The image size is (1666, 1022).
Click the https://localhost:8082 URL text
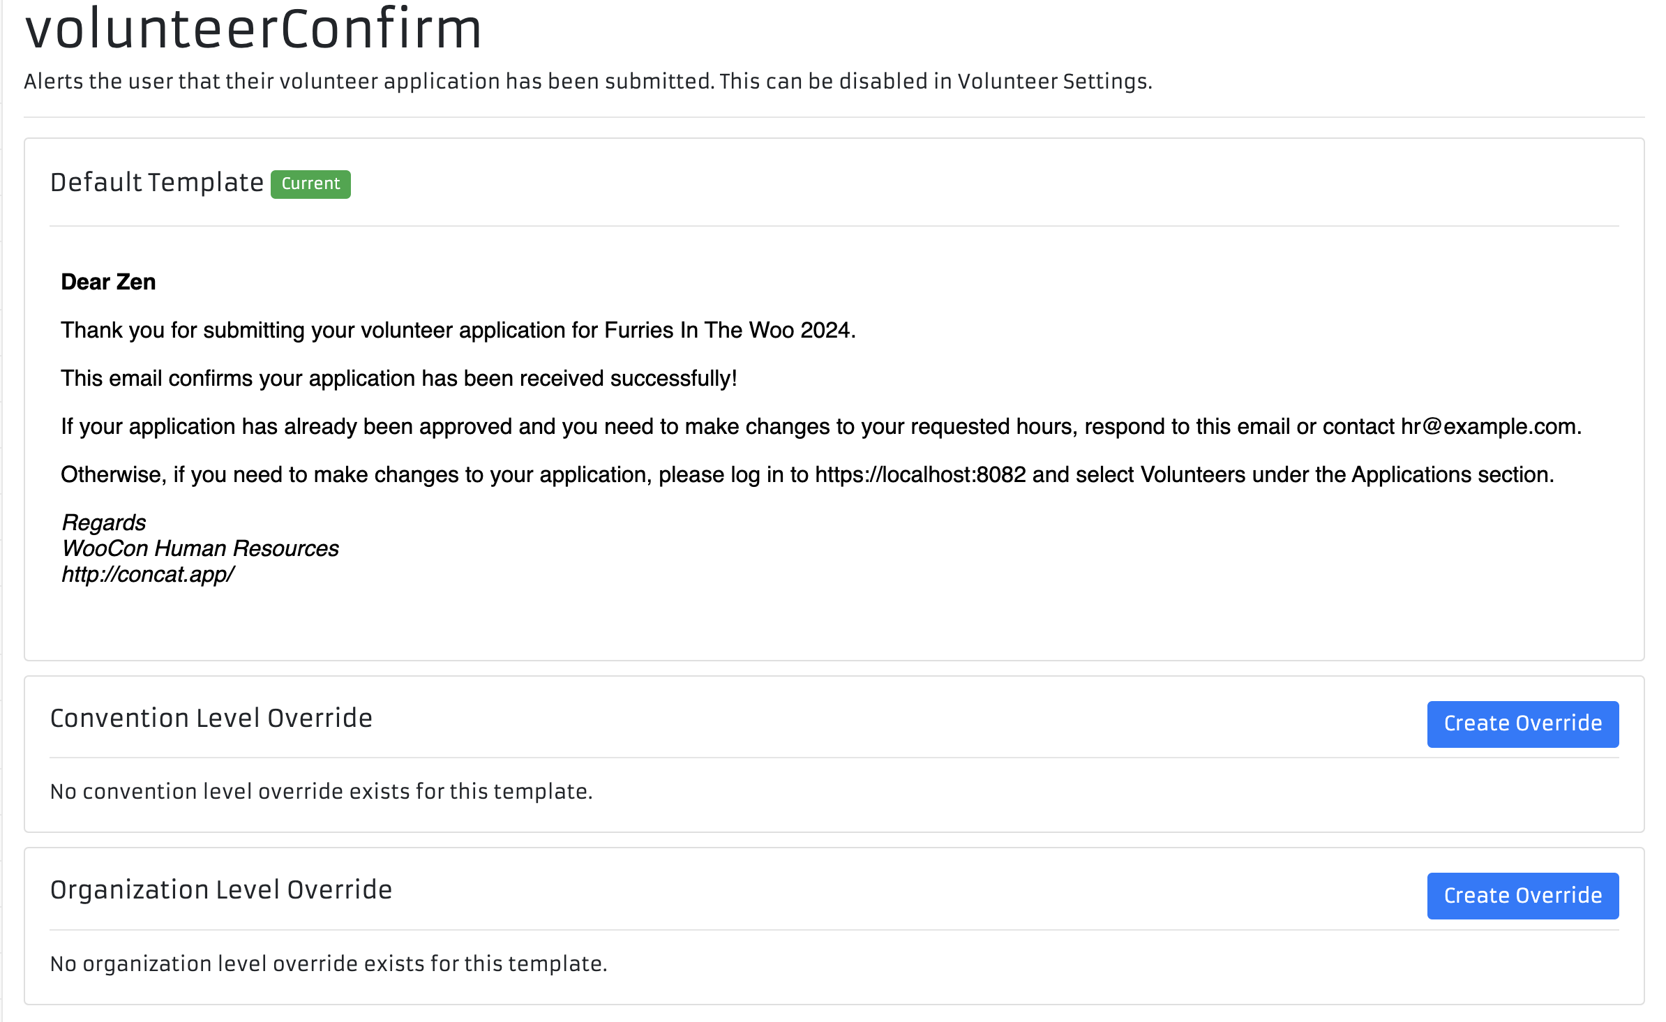[x=920, y=474]
